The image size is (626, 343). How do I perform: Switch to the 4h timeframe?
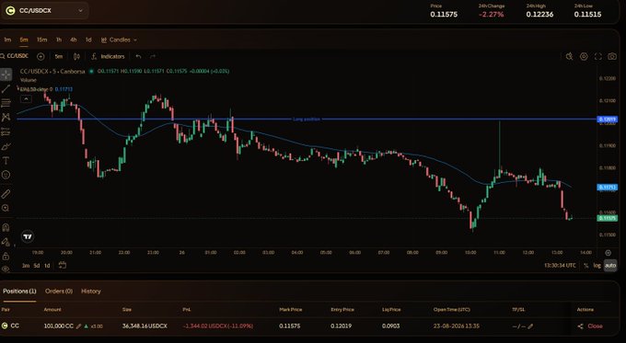coord(74,40)
